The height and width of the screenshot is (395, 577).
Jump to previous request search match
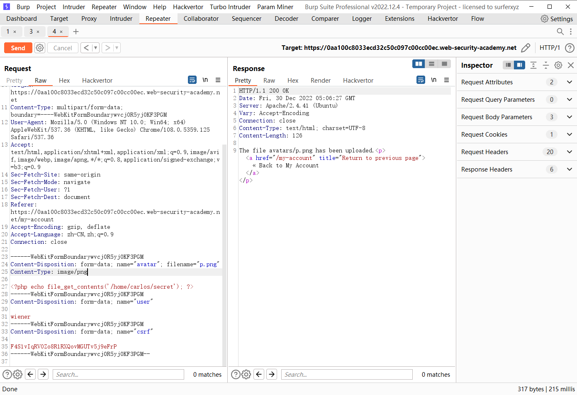(x=30, y=374)
